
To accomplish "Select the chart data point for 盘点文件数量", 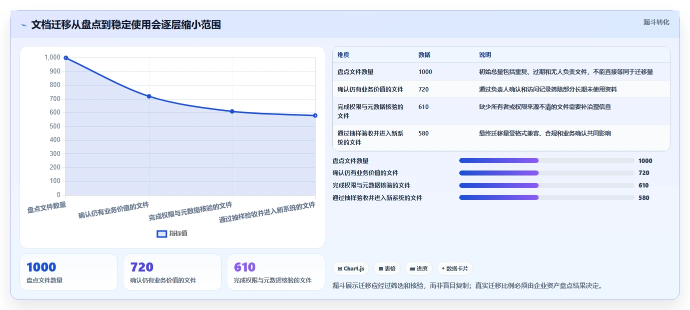I will pyautogui.click(x=66, y=58).
